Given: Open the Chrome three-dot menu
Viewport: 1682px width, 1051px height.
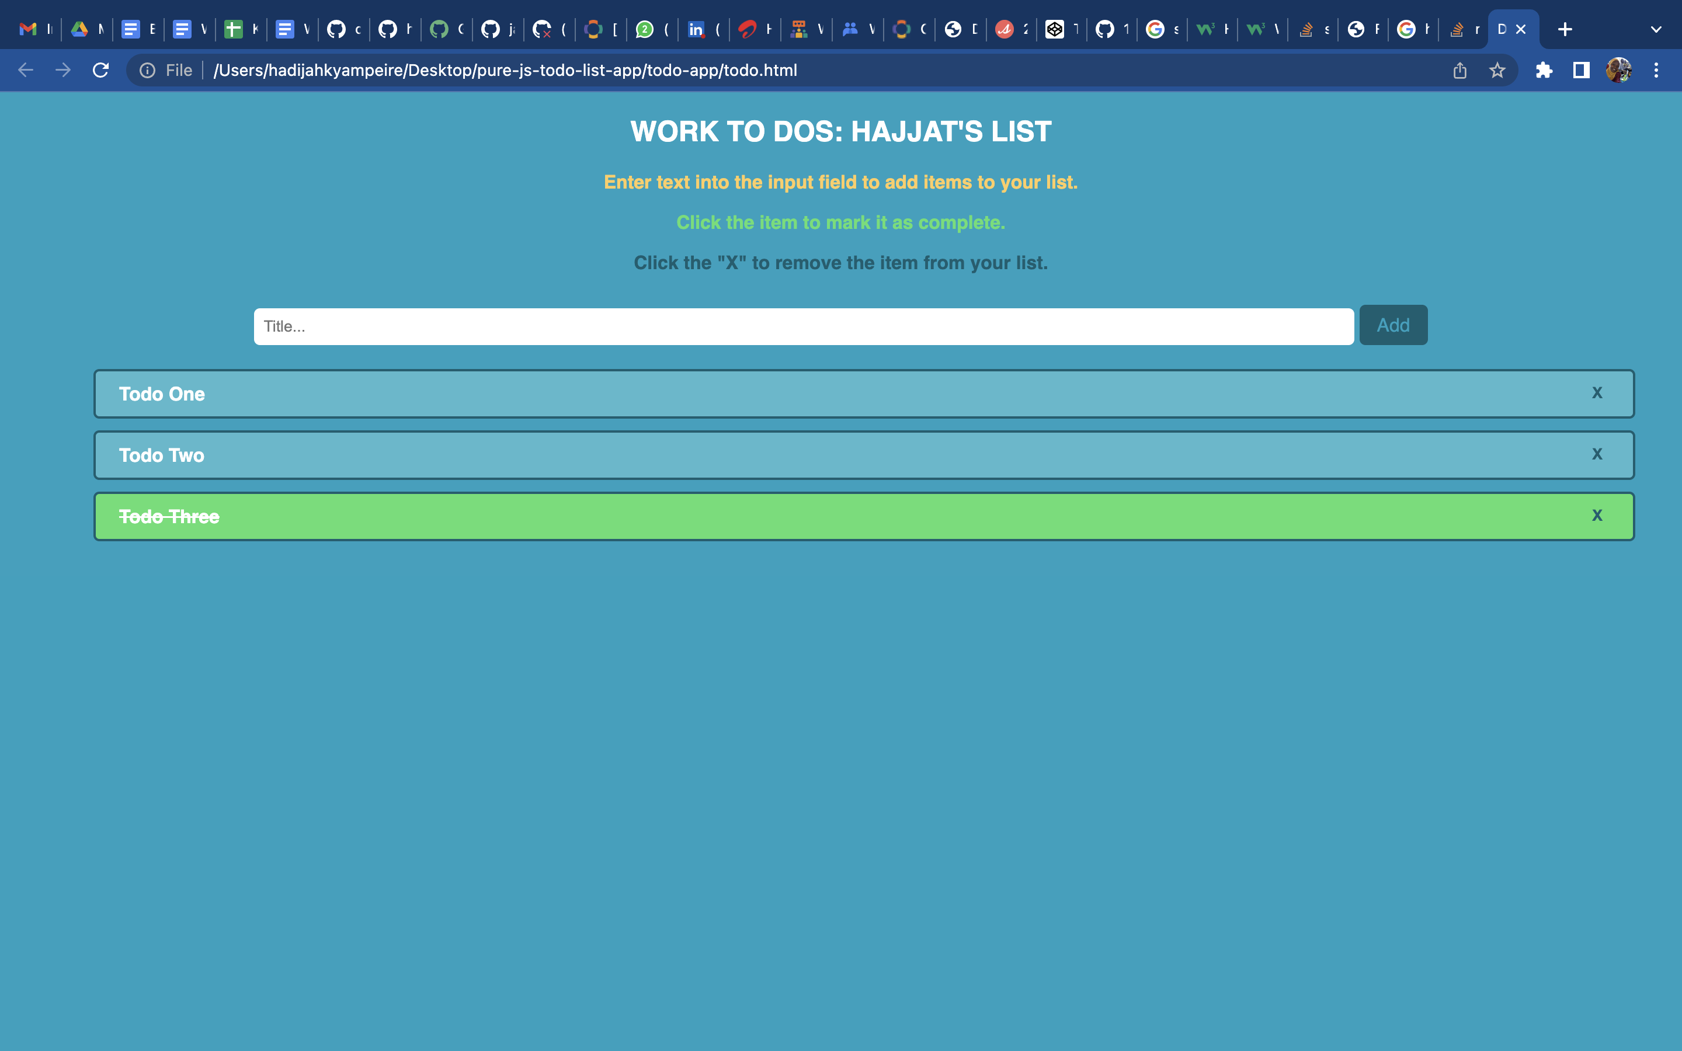Looking at the screenshot, I should (1656, 70).
